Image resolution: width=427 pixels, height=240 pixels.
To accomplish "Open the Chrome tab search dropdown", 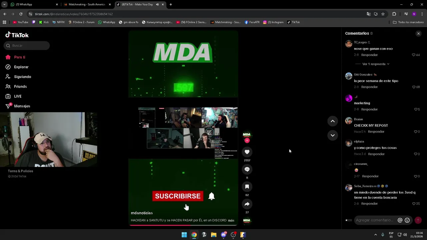I will pos(4,5).
